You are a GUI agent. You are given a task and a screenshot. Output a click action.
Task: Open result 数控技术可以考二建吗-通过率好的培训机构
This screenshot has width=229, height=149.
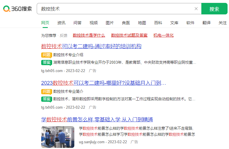tap(91, 46)
